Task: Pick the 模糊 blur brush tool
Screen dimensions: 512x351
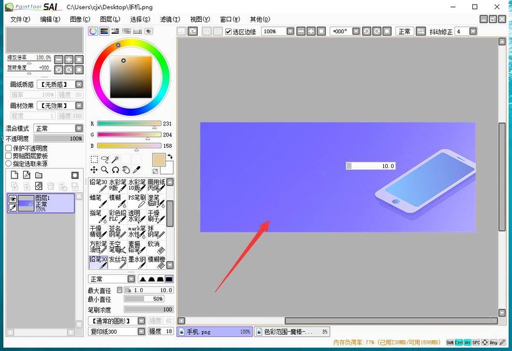Action: click(117, 201)
